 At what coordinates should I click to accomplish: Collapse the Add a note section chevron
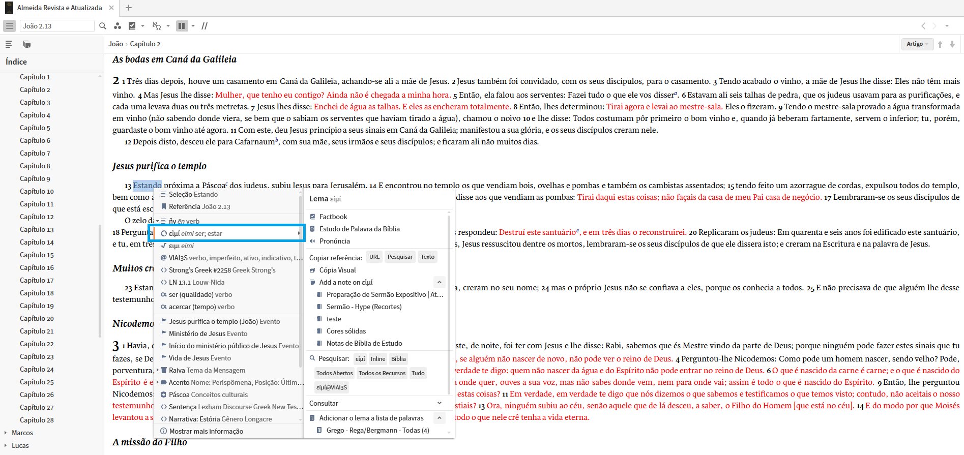(x=439, y=282)
